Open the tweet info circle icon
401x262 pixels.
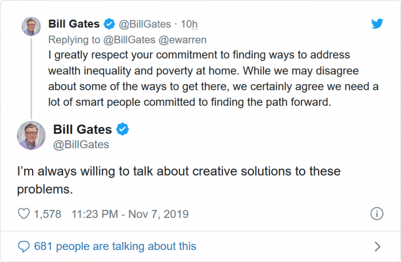click(376, 215)
